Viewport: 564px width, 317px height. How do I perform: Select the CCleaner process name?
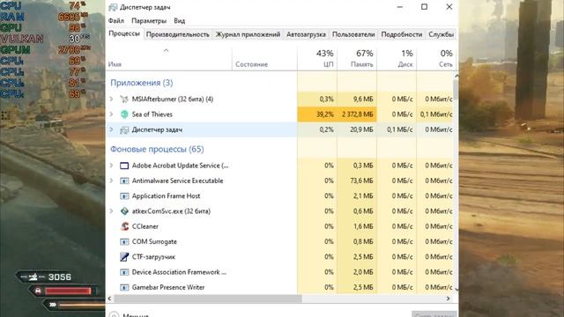click(145, 226)
